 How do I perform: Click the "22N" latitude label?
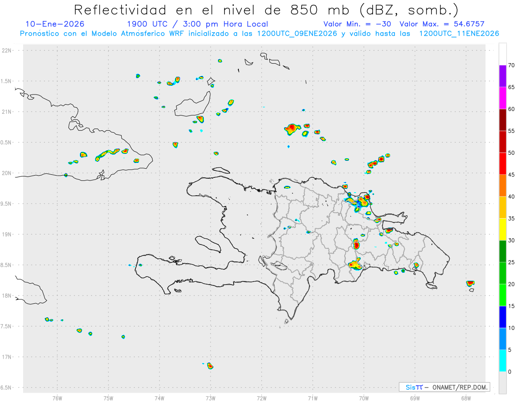pos(7,51)
